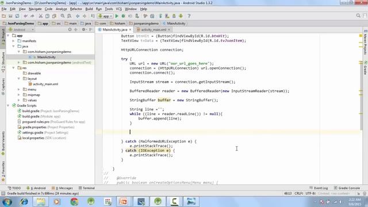Expand com.hisham.jsonparsingdemo (androidTest) package
The width and height of the screenshot is (368, 207).
pos(19,63)
